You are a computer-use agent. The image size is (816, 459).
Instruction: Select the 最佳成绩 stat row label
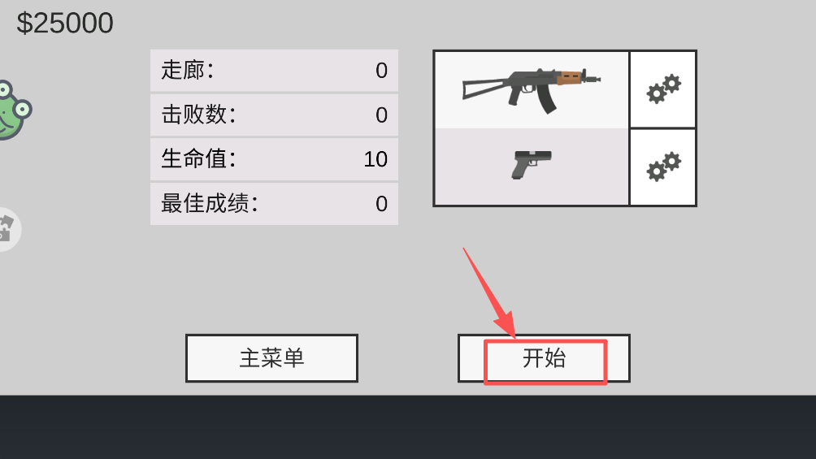coord(209,203)
